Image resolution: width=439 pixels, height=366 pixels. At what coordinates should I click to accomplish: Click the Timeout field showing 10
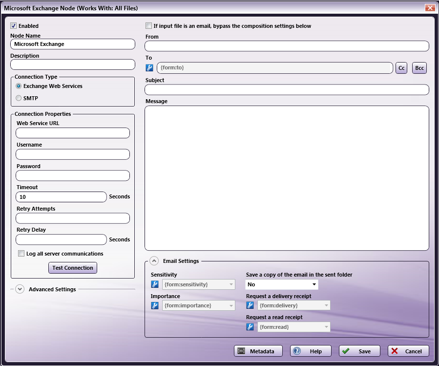(61, 197)
